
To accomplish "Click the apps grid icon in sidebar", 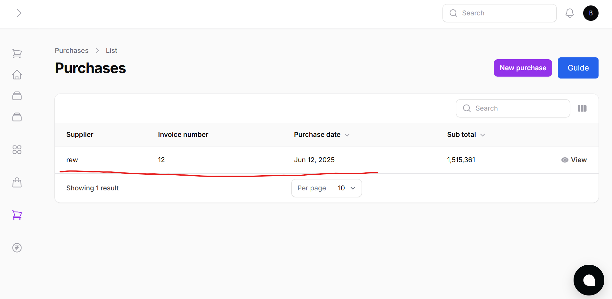I will point(17,150).
